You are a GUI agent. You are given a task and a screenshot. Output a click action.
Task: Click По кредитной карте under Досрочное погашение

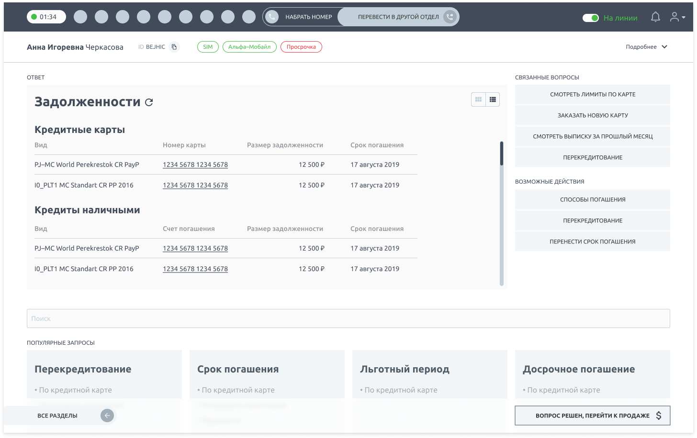[562, 390]
